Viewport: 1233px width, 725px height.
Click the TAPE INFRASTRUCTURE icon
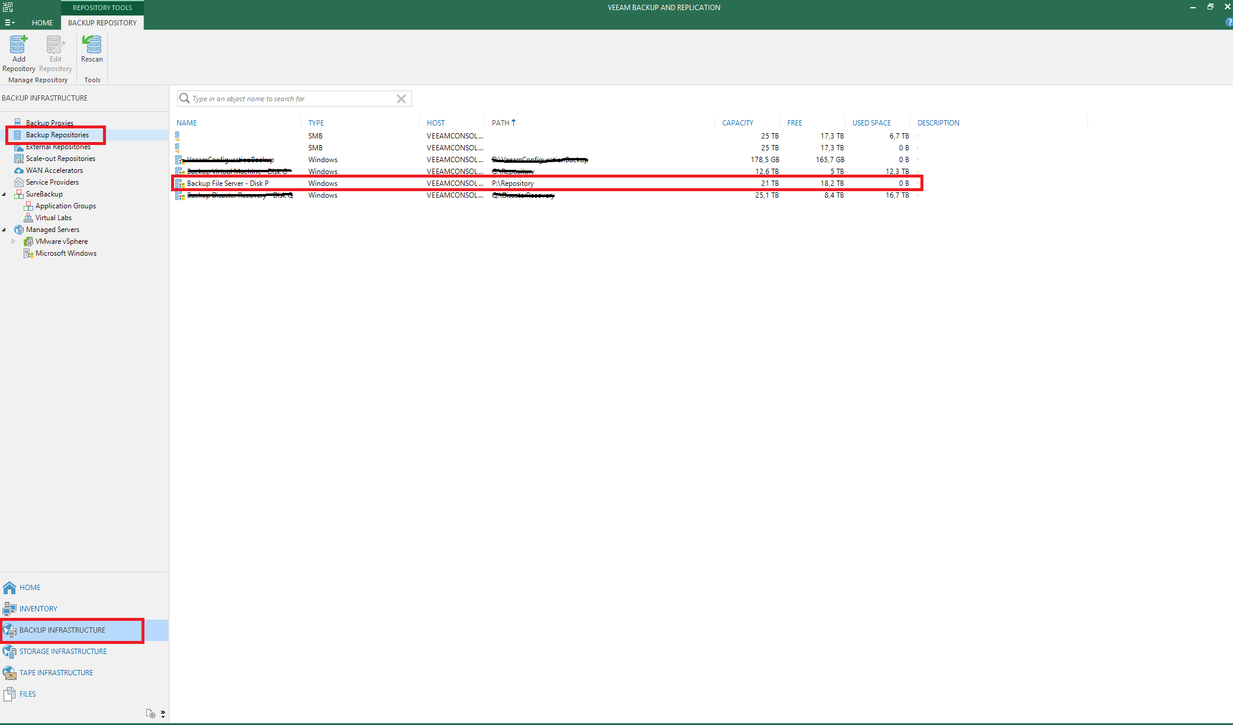9,673
